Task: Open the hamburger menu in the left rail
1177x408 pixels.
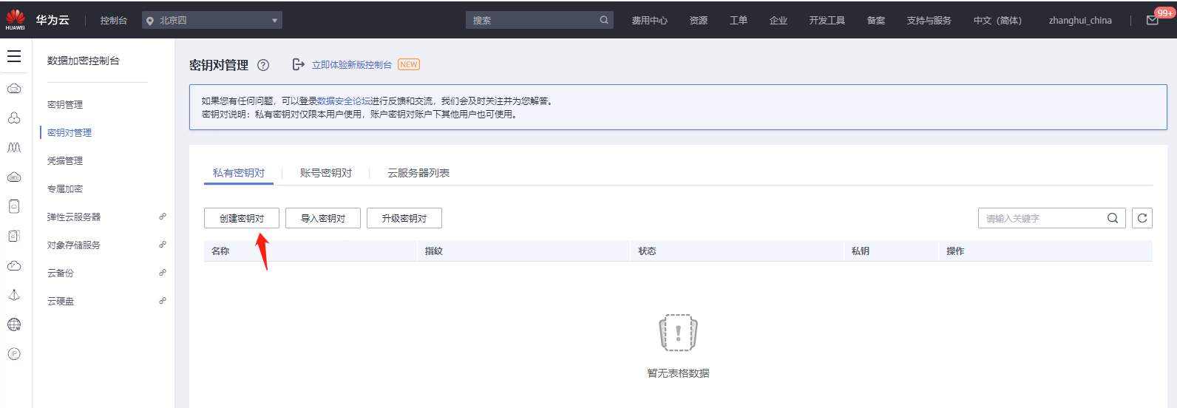Action: click(14, 57)
